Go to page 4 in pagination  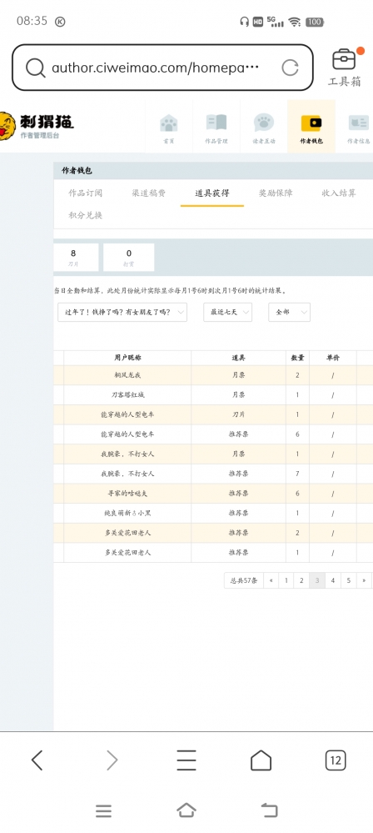[333, 580]
